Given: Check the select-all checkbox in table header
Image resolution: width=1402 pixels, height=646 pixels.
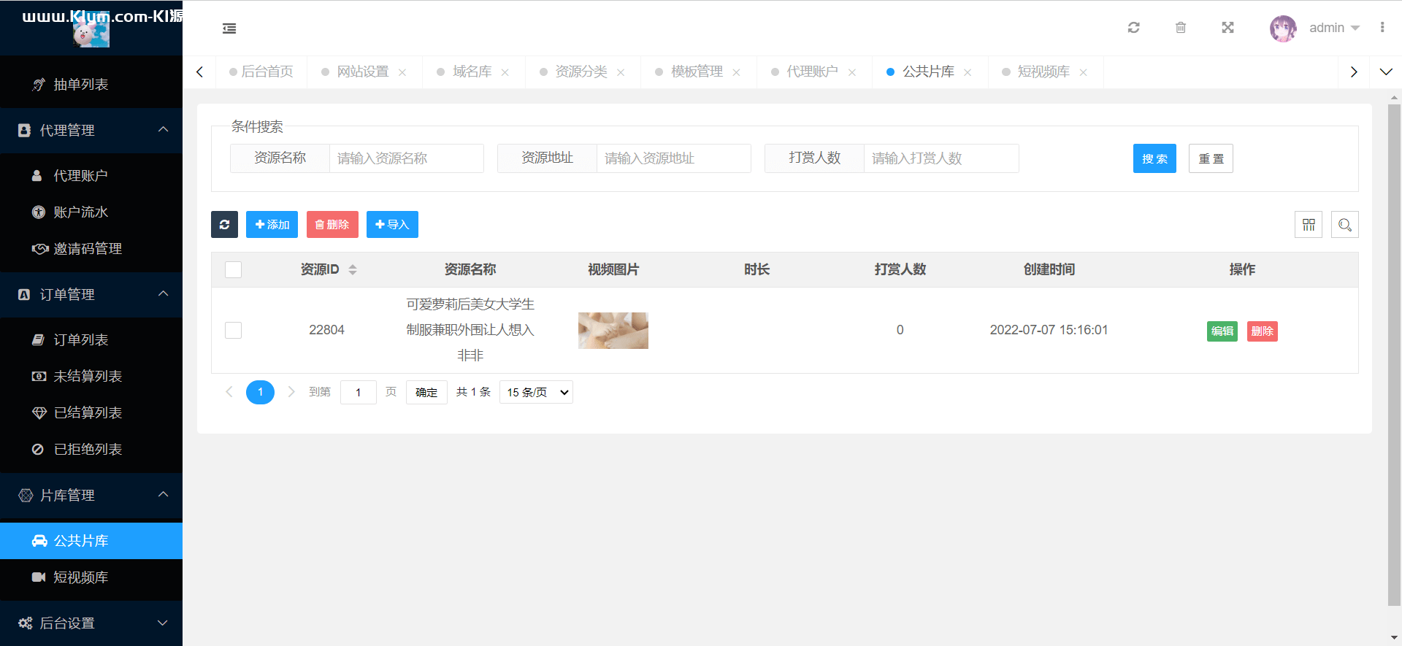Looking at the screenshot, I should (x=234, y=270).
